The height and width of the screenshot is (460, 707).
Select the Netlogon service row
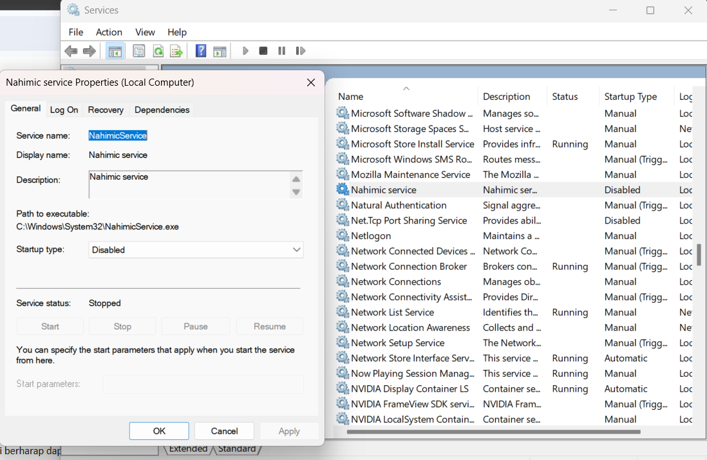[x=371, y=236]
